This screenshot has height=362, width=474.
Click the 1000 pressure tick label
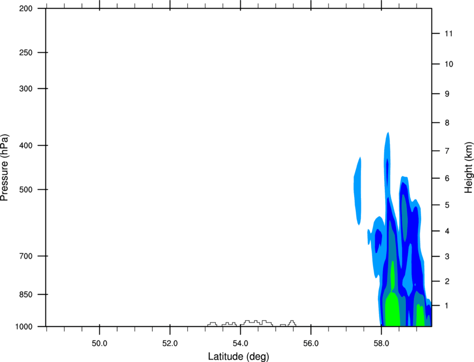click(x=24, y=327)
